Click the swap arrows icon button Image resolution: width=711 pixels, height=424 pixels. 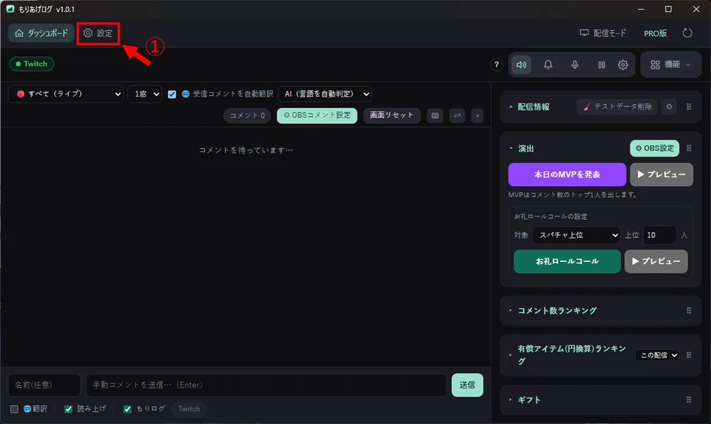tap(457, 116)
